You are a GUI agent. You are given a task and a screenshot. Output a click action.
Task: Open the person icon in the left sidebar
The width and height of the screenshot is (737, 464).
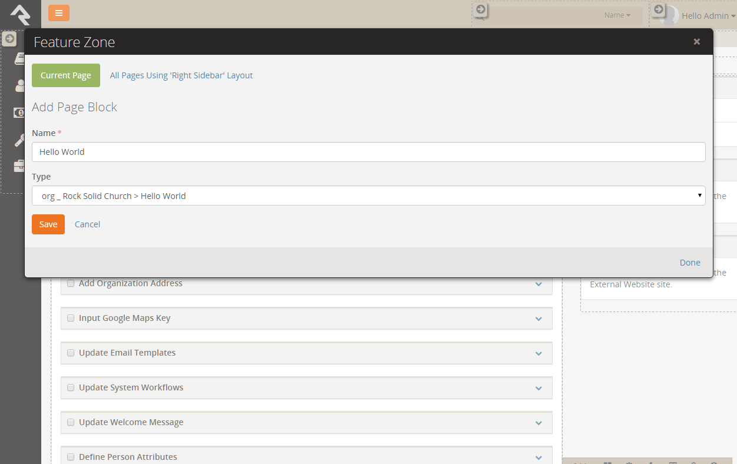pyautogui.click(x=19, y=86)
